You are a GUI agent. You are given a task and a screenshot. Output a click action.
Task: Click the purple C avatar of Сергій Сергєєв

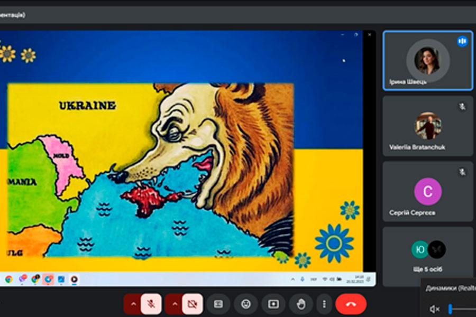(x=428, y=192)
